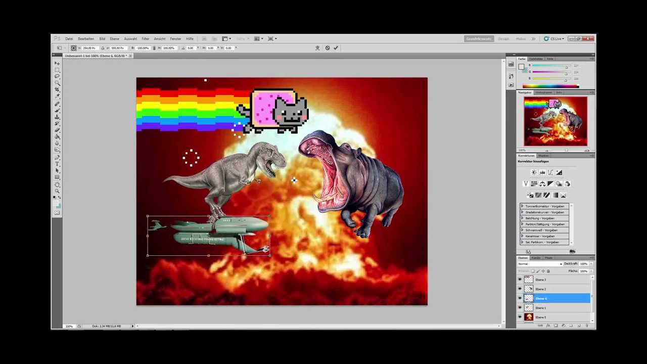The width and height of the screenshot is (647, 364).
Task: Click the color spectrum ramp in Farbe panel
Action: point(550,86)
